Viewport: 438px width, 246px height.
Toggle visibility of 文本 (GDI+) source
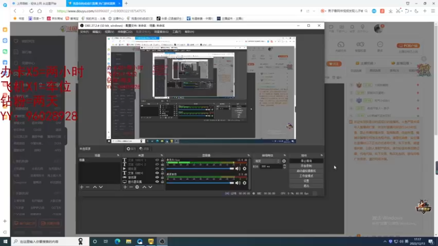click(157, 173)
